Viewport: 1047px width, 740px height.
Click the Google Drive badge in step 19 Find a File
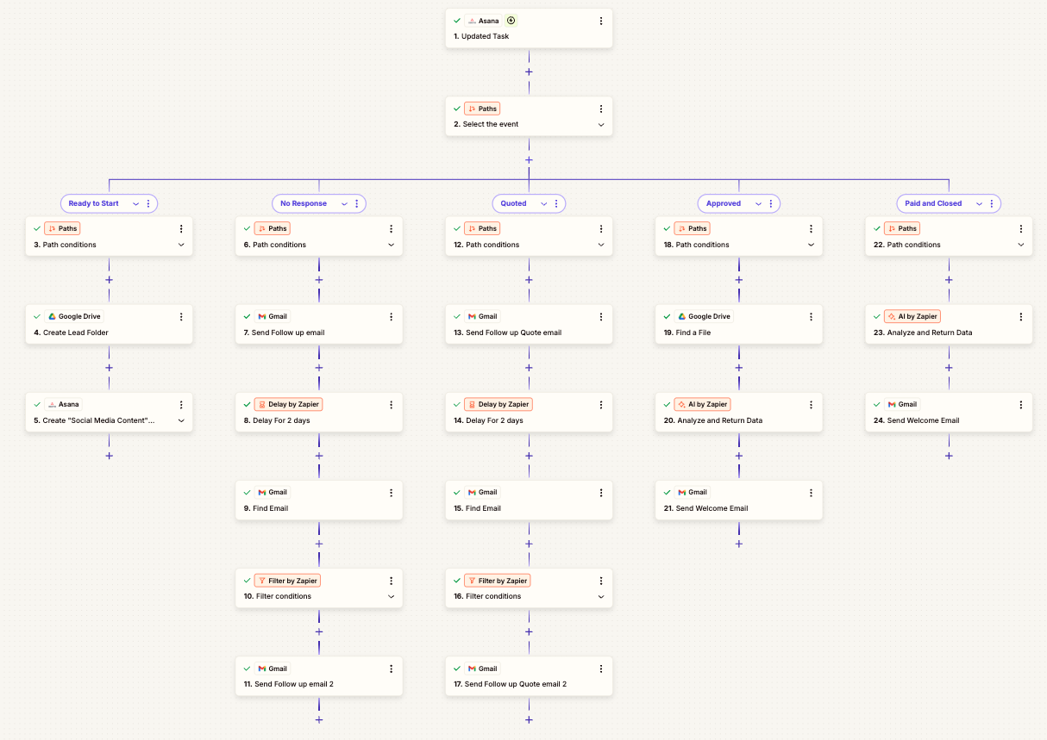(x=704, y=316)
